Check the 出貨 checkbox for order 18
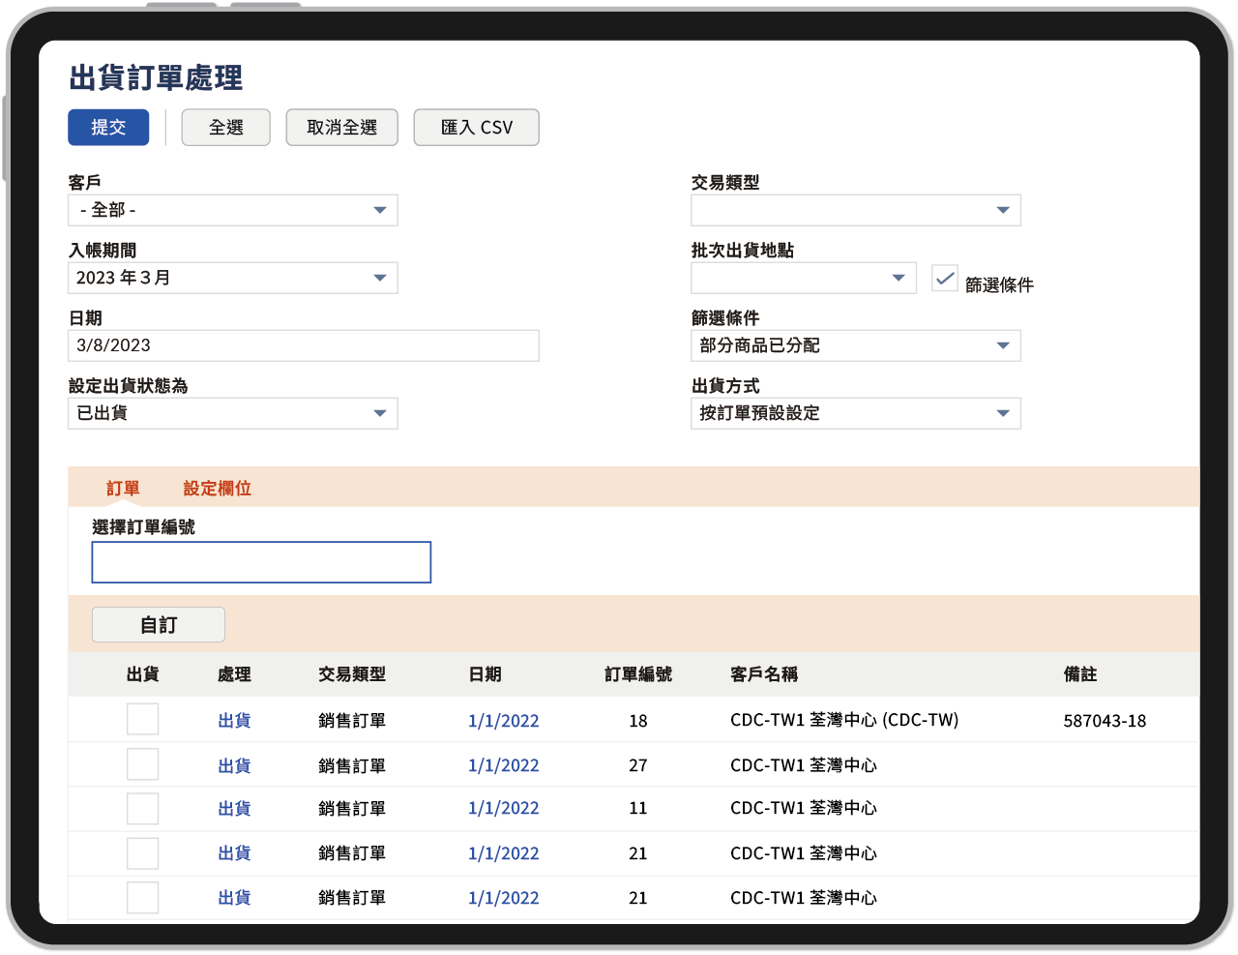1238x955 pixels. pyautogui.click(x=142, y=719)
